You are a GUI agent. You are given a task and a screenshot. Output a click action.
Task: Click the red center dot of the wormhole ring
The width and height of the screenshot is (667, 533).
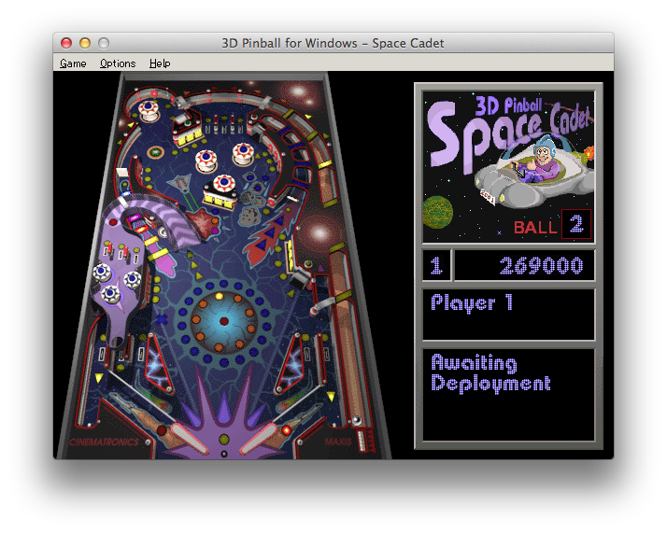click(224, 321)
